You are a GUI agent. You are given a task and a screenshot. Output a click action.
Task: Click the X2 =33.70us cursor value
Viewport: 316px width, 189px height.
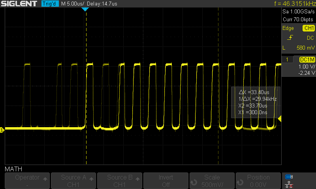253,106
